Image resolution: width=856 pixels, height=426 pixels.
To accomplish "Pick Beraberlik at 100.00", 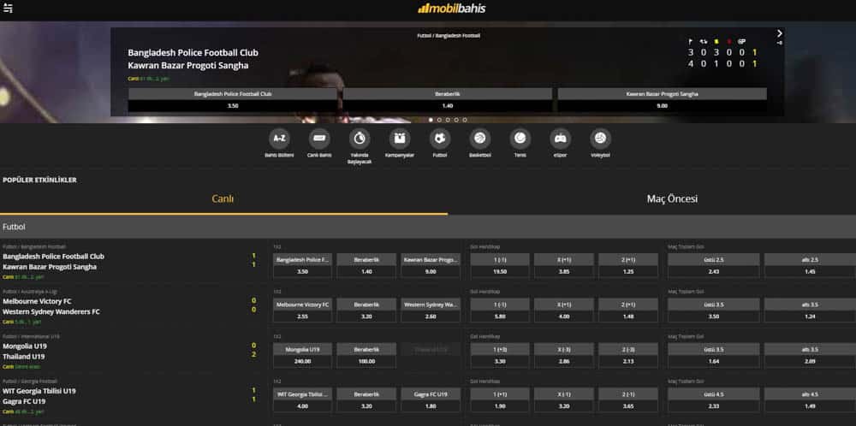I will pyautogui.click(x=367, y=355).
